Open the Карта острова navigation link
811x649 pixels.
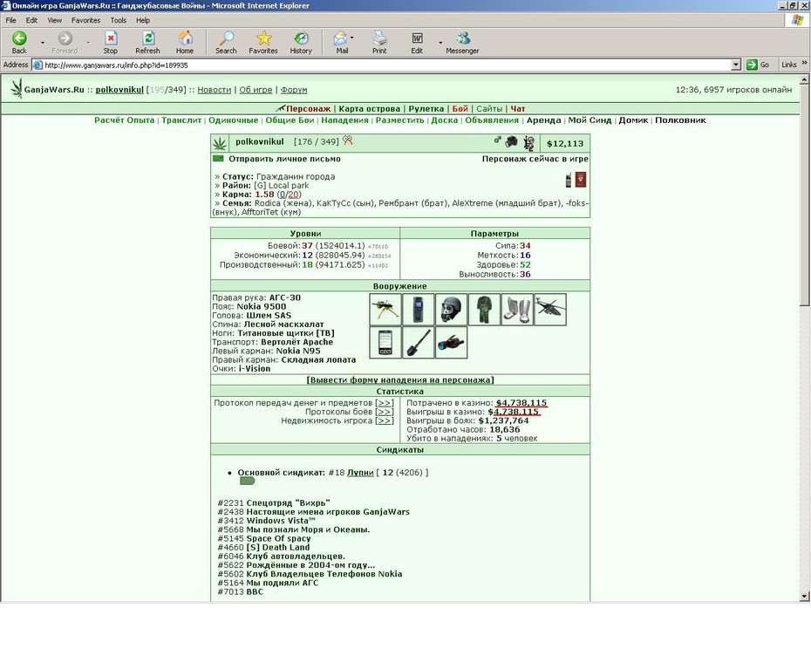[369, 109]
